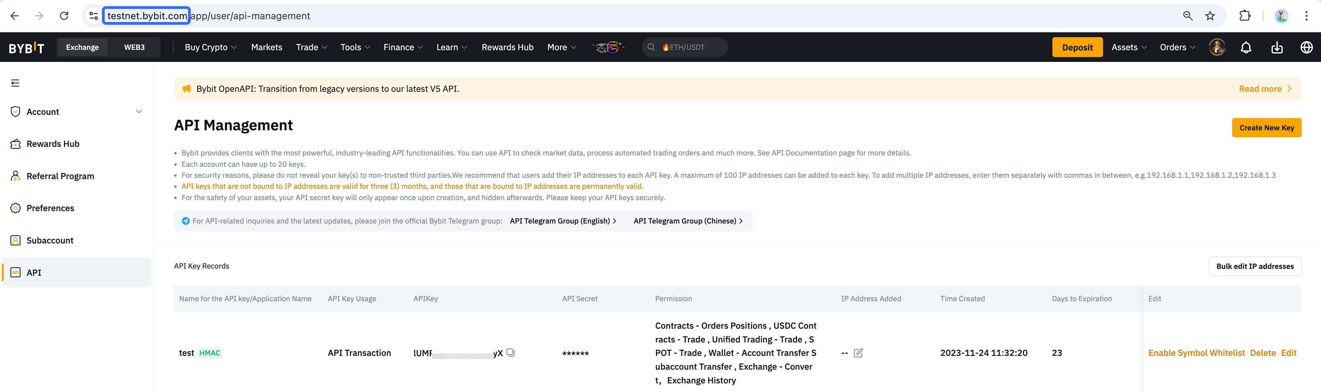Click Edit for the test API key
This screenshot has height=392, width=1321.
pyautogui.click(x=1288, y=352)
